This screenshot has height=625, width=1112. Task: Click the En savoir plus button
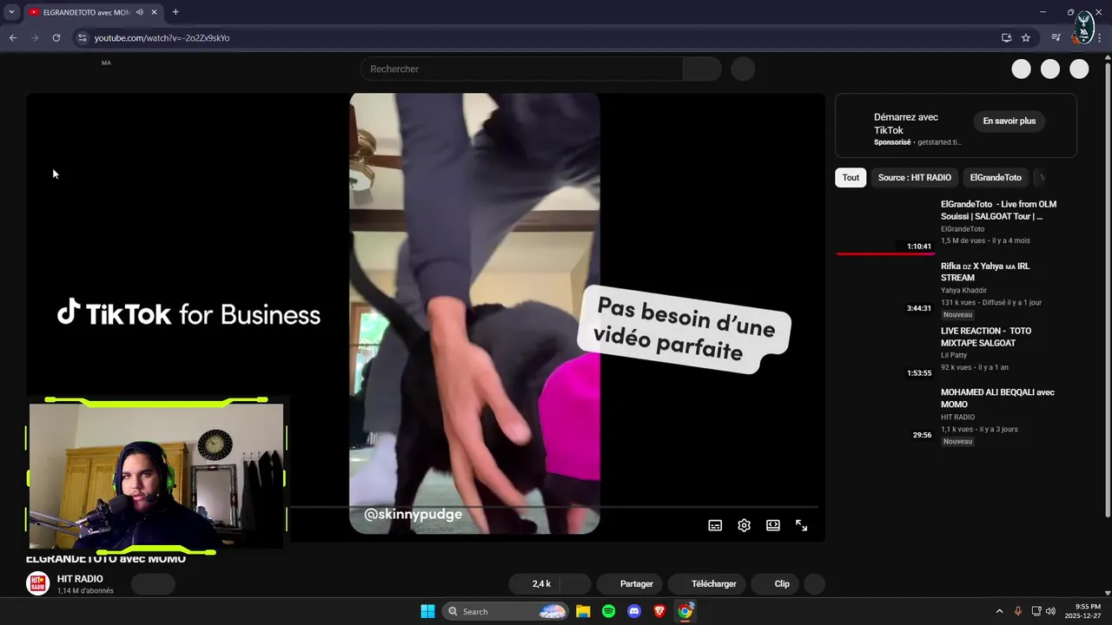(1009, 122)
